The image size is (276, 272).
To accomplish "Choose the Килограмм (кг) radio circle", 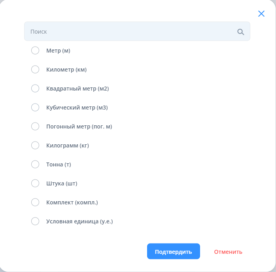I will point(35,145).
